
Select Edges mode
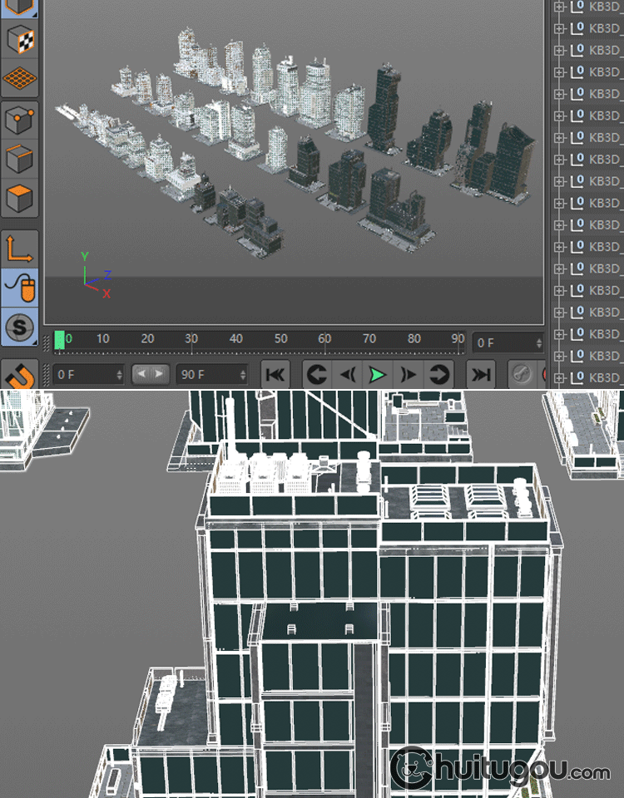[20, 159]
